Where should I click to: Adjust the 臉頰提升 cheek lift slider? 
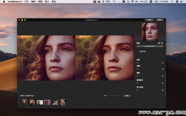coord(149,83)
